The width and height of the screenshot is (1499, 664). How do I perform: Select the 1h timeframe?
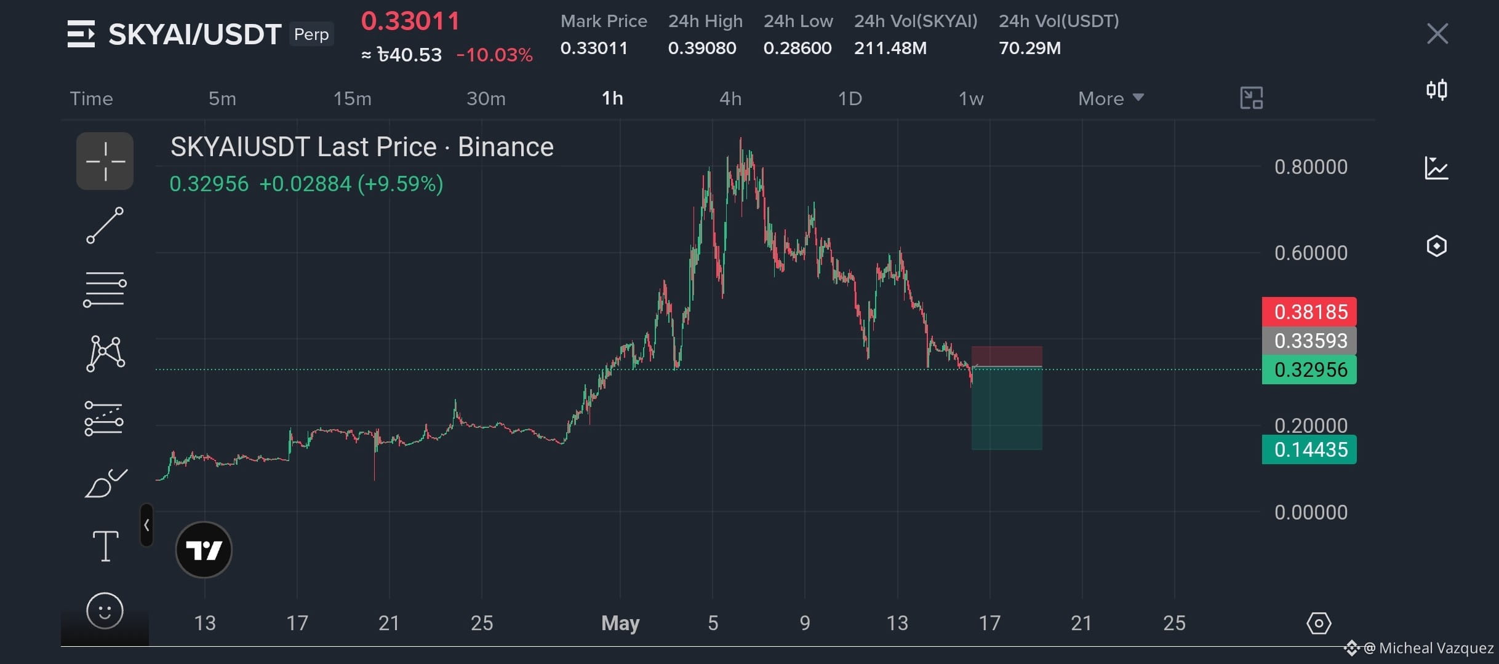(x=612, y=98)
